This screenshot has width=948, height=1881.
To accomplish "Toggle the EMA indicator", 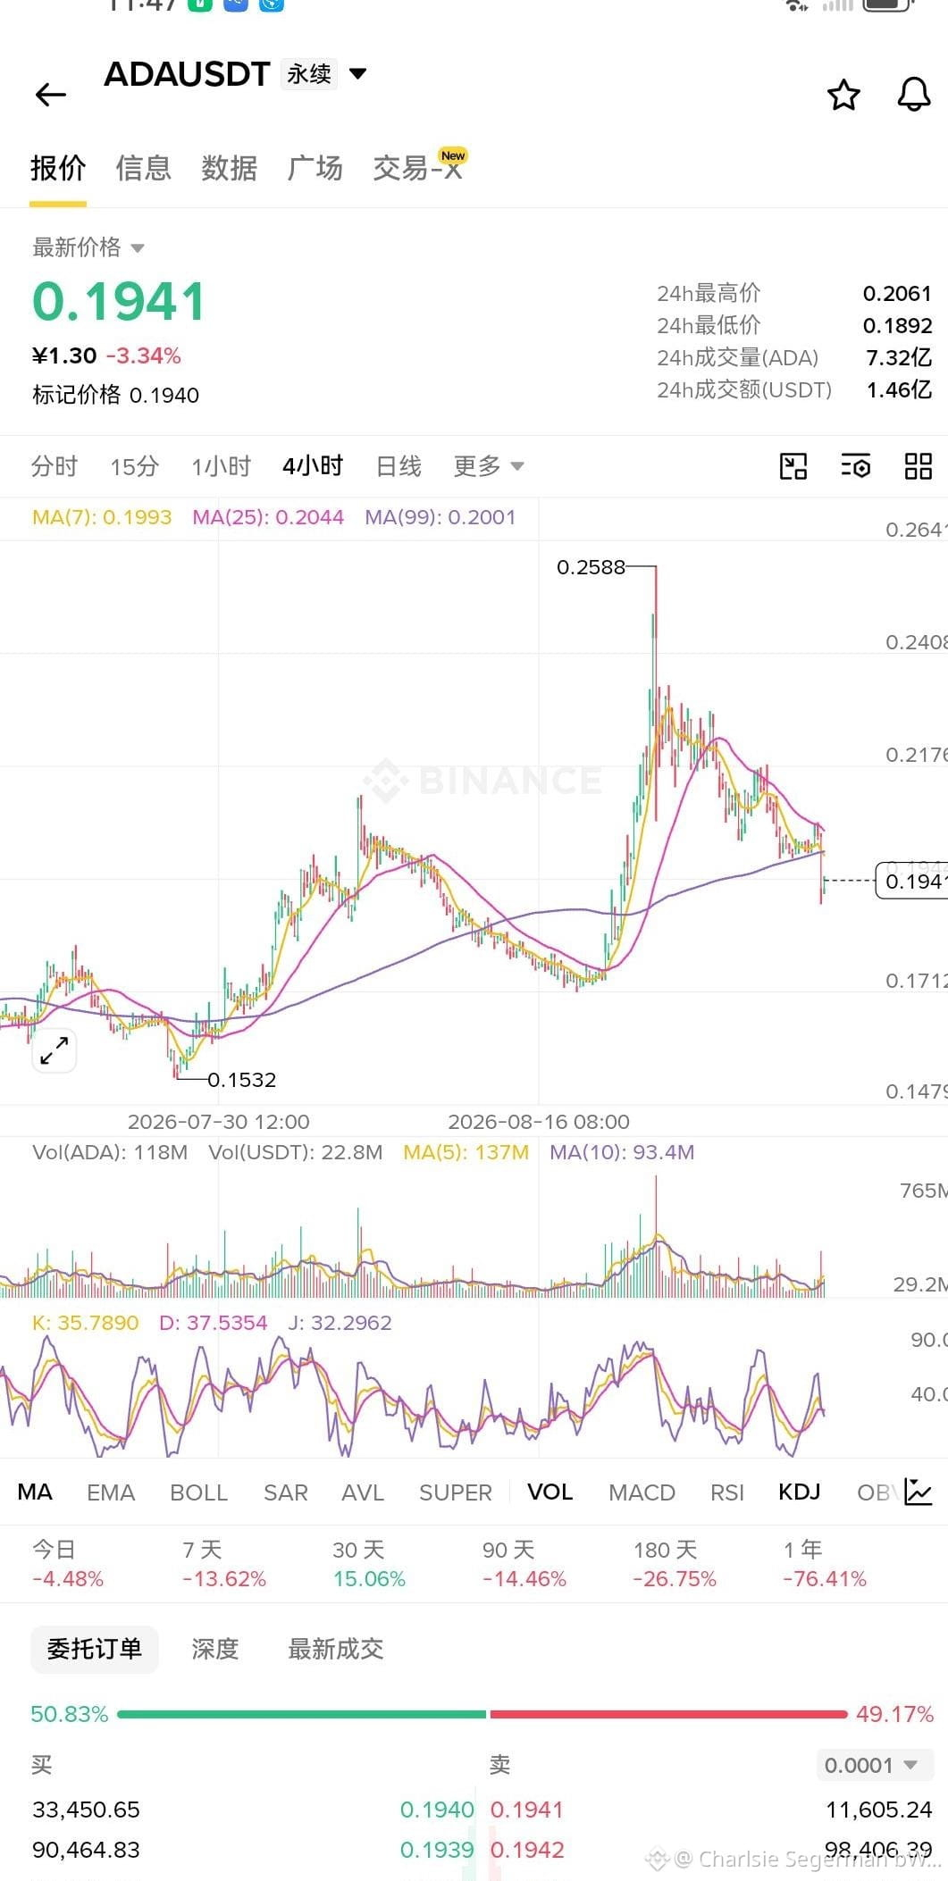I will coord(111,1492).
